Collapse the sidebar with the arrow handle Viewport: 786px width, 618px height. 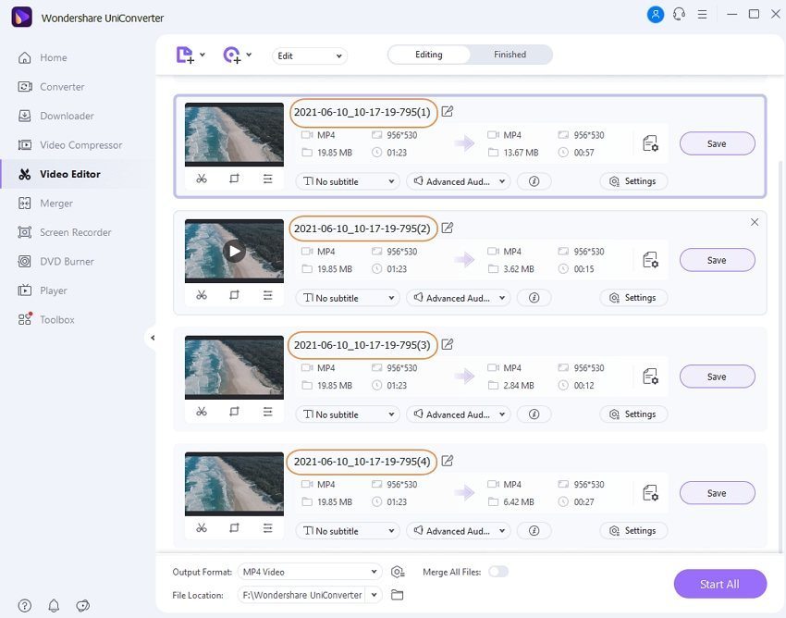(x=152, y=338)
